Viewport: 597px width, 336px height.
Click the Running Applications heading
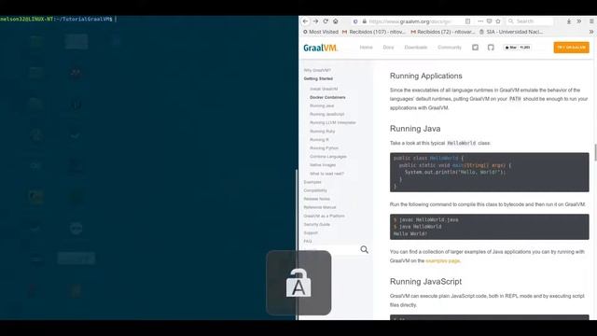(x=425, y=76)
